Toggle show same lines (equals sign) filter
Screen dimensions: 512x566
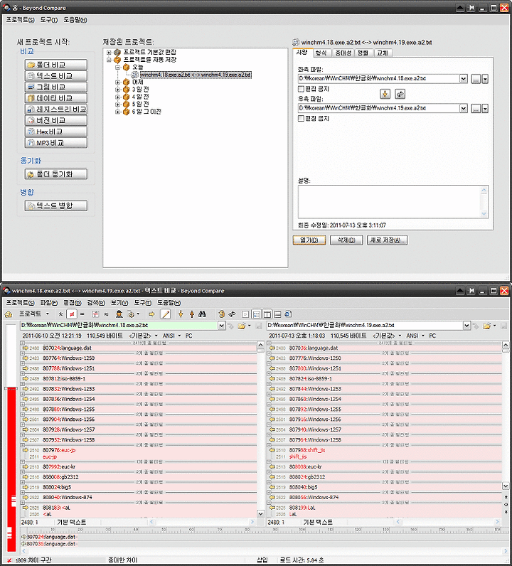[x=82, y=314]
